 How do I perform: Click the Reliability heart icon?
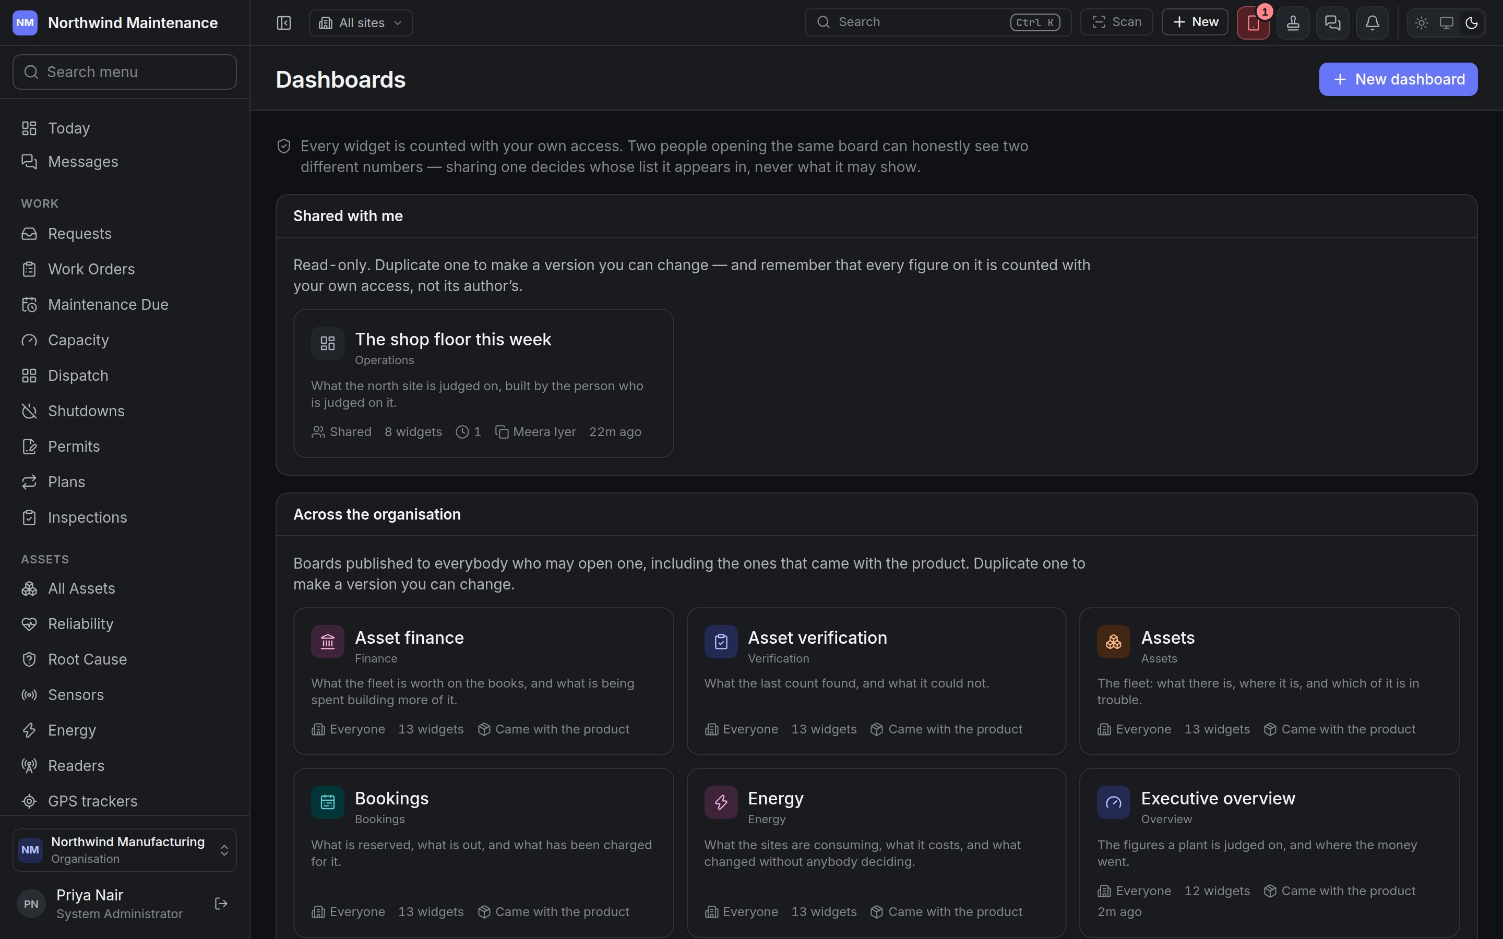29,623
